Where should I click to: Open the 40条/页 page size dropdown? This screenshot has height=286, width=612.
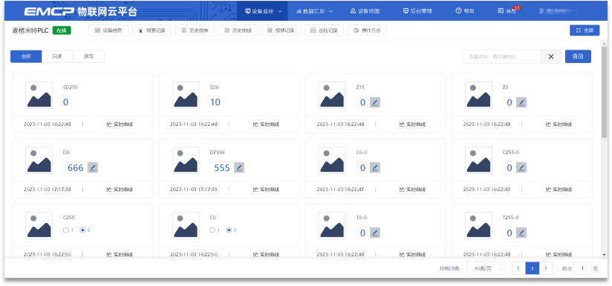(x=486, y=268)
